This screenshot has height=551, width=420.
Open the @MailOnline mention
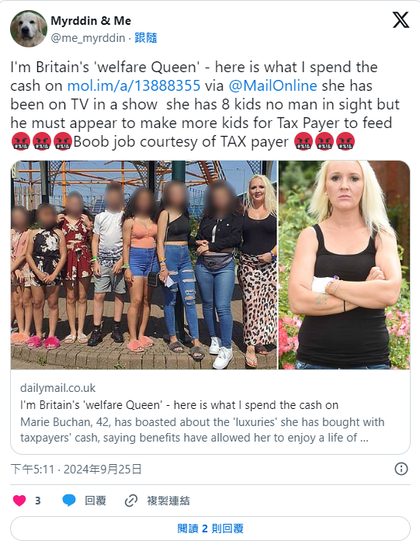[272, 85]
